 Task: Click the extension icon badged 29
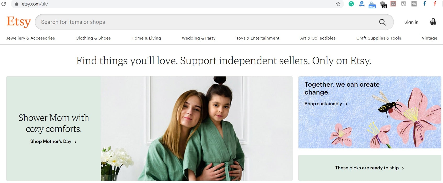(383, 4)
